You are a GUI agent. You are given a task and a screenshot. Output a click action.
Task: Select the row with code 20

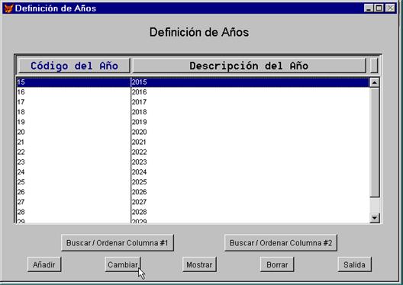point(193,132)
